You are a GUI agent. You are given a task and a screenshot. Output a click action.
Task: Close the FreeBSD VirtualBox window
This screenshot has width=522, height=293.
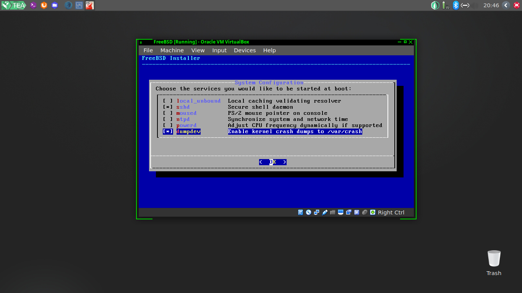(x=410, y=42)
